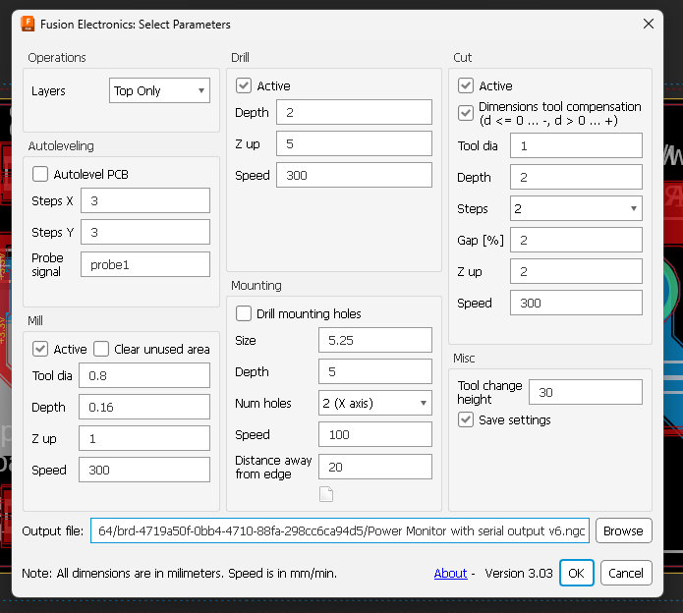Click the Mounting Depth field
Viewport: 683px width, 613px height.
click(375, 371)
